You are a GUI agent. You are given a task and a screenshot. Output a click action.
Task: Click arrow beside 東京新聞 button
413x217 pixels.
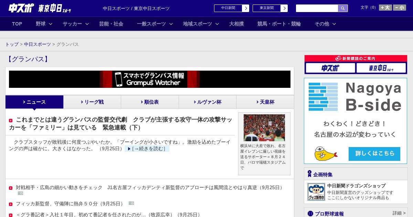[x=284, y=8]
